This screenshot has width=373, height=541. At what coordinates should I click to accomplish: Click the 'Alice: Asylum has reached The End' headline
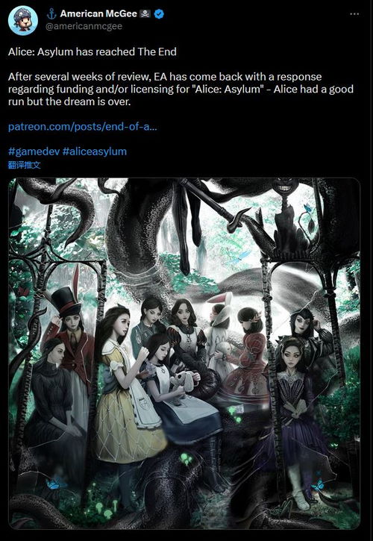coord(92,51)
